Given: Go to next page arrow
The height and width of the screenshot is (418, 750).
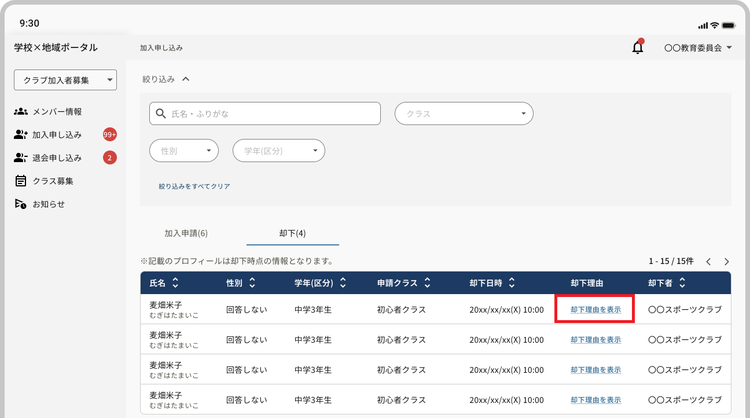Looking at the screenshot, I should click(x=727, y=262).
